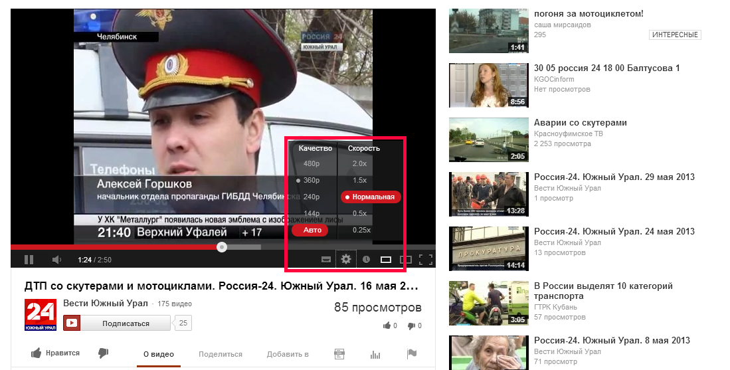Click the Подписаться subscribe button
This screenshot has width=730, height=370.
[x=118, y=323]
